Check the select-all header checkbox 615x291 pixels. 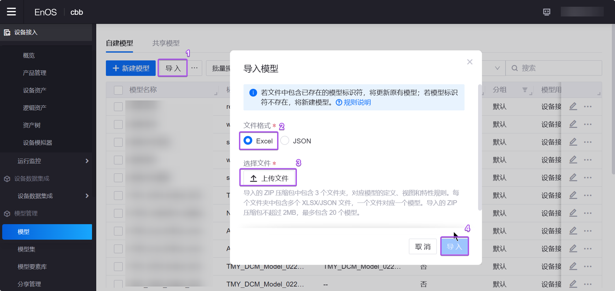pos(118,90)
